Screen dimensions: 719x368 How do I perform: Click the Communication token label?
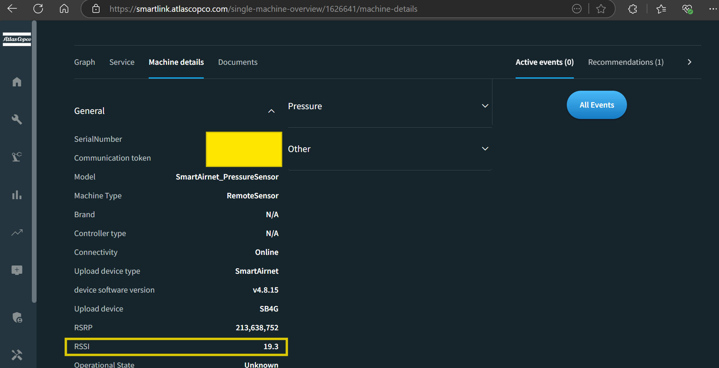112,158
